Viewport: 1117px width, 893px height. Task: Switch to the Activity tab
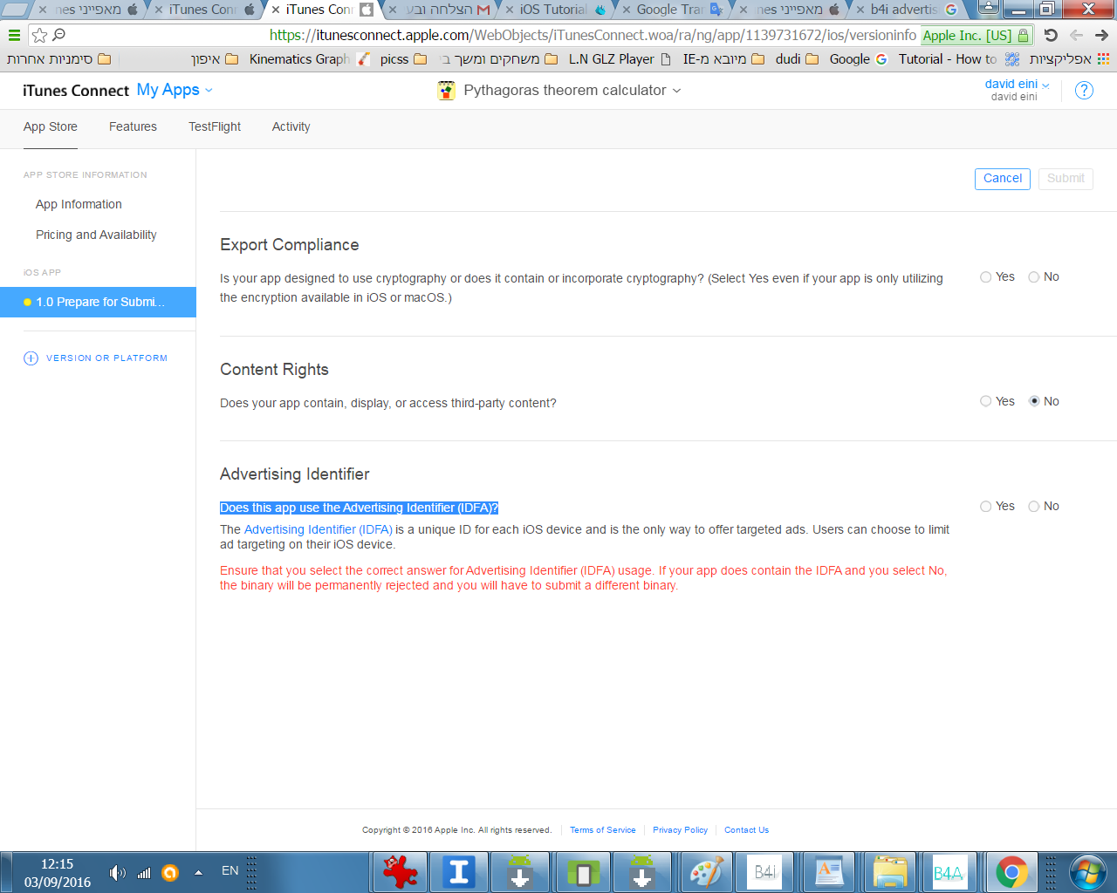click(291, 126)
